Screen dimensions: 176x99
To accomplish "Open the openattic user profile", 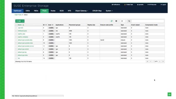I will pos(140,5).
